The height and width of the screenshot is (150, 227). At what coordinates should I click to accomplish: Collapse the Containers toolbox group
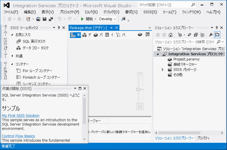pos(12,64)
